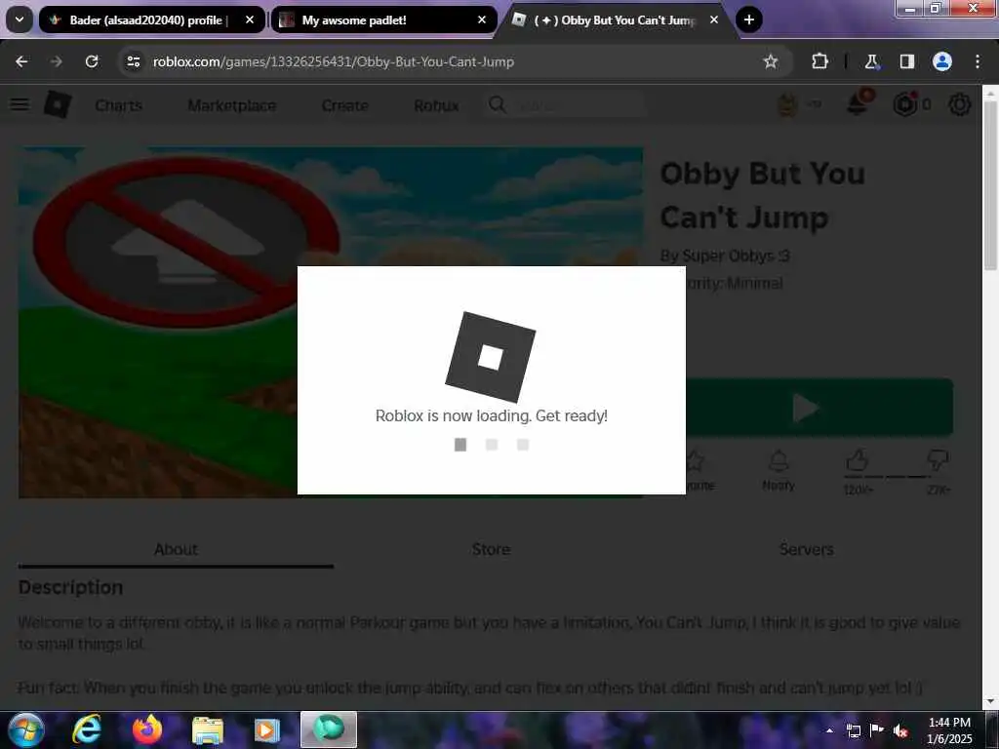Viewport: 999px width, 749px height.
Task: Click the Action Center flag icon
Action: pyautogui.click(x=877, y=729)
